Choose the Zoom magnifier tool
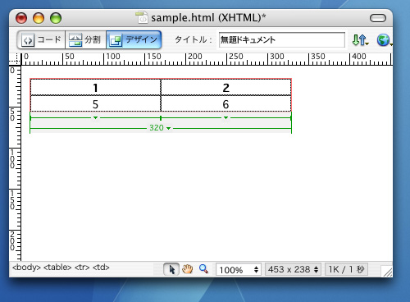 coord(203,269)
